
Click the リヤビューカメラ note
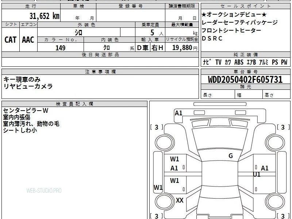pos(28,87)
